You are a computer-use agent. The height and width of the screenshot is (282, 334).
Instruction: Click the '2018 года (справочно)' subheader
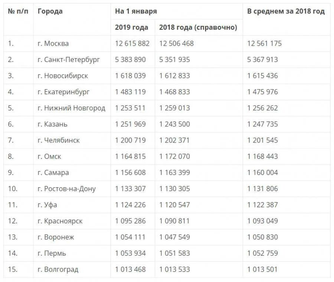(x=198, y=27)
